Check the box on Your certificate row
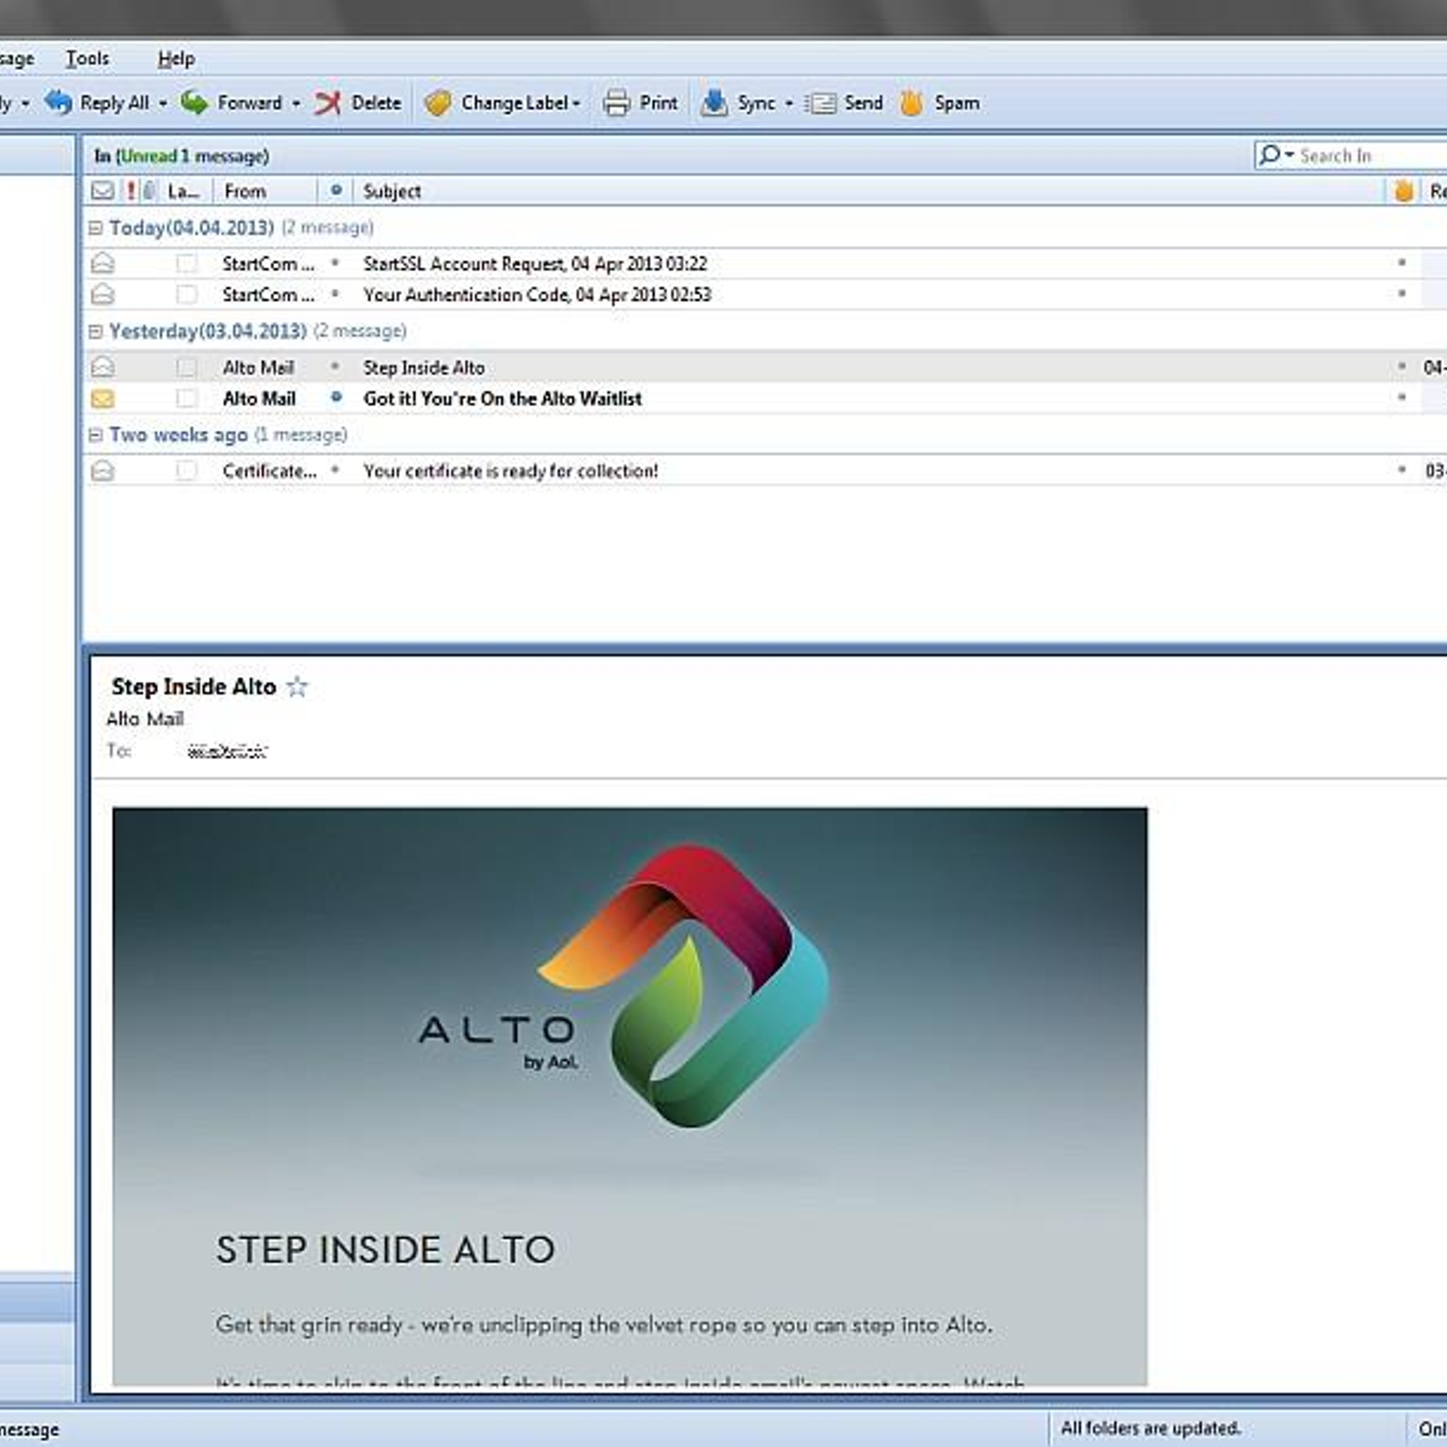Viewport: 1447px width, 1447px height. pyautogui.click(x=186, y=470)
